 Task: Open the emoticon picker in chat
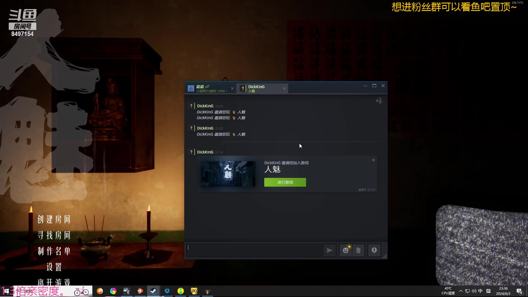pos(346,250)
